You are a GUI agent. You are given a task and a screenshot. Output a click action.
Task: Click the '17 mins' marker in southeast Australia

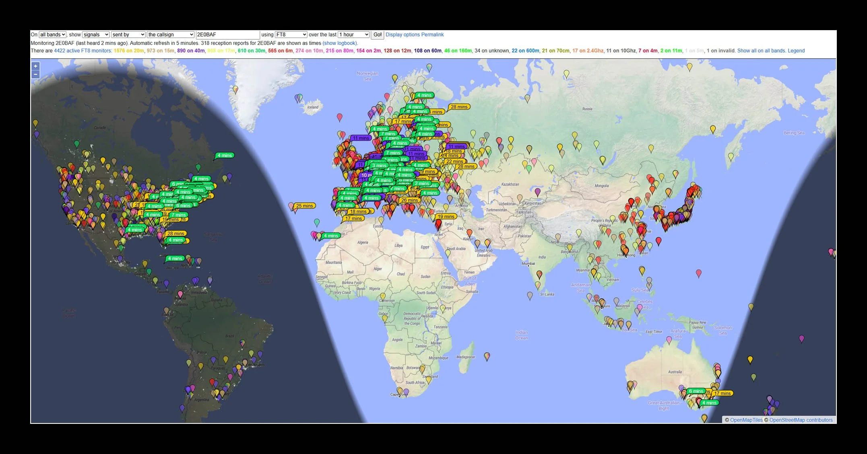(x=722, y=393)
